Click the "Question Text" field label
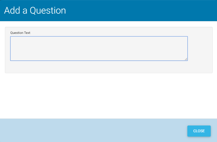This screenshot has width=217, height=142. coord(20,33)
